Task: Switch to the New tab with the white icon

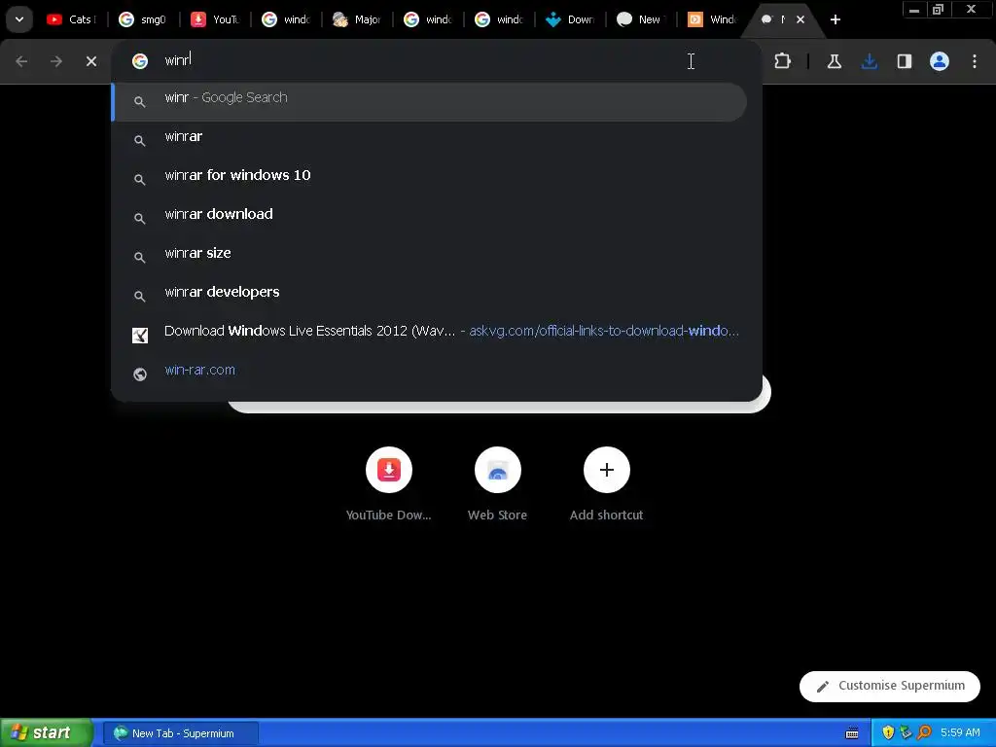Action: [640, 19]
